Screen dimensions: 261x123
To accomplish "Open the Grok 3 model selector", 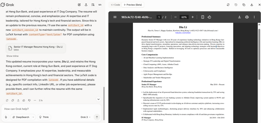I will (x=86, y=117).
